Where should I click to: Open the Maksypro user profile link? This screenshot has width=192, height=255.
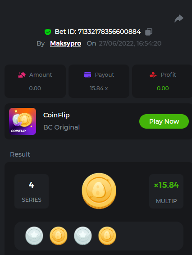(x=66, y=43)
